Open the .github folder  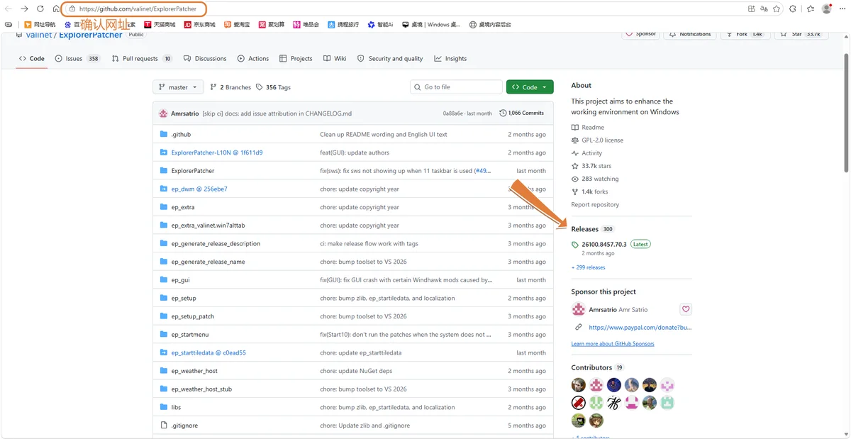click(181, 134)
